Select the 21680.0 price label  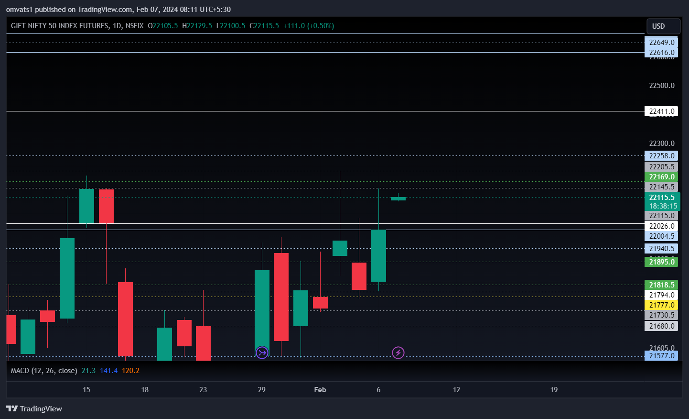point(661,326)
